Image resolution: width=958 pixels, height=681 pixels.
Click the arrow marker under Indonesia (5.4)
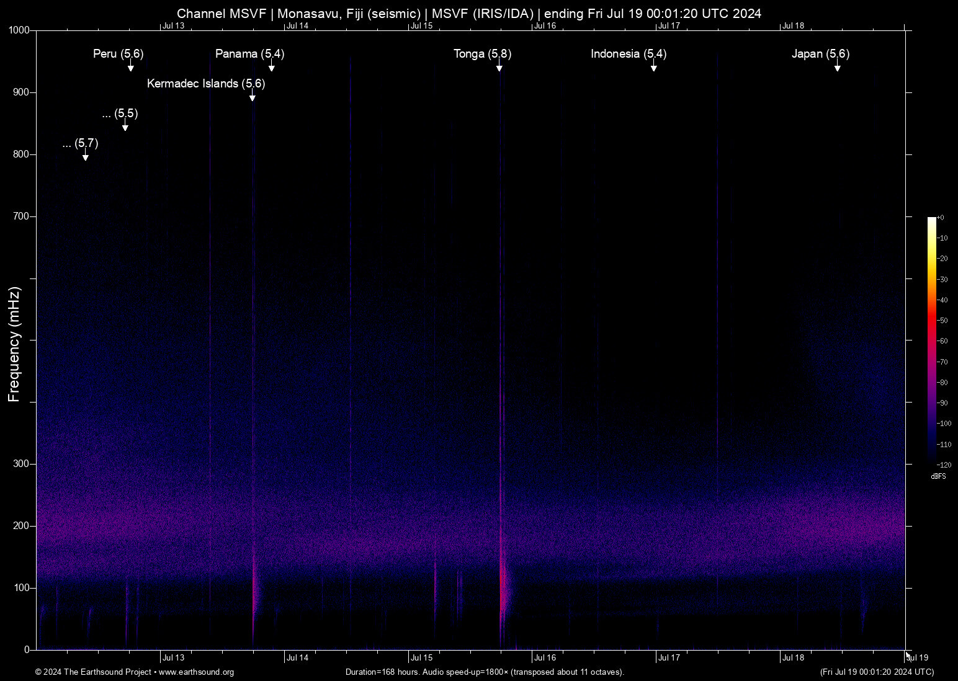653,66
